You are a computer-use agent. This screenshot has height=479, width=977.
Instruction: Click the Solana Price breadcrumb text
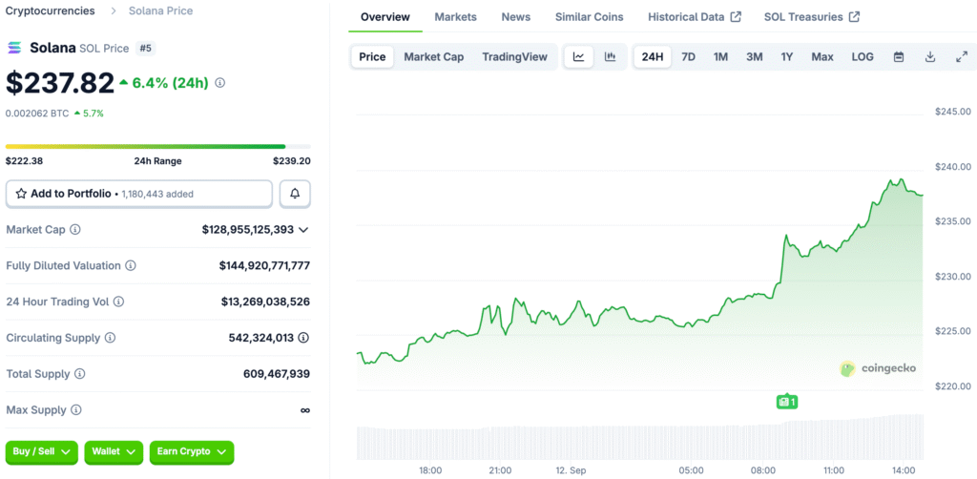tap(160, 10)
